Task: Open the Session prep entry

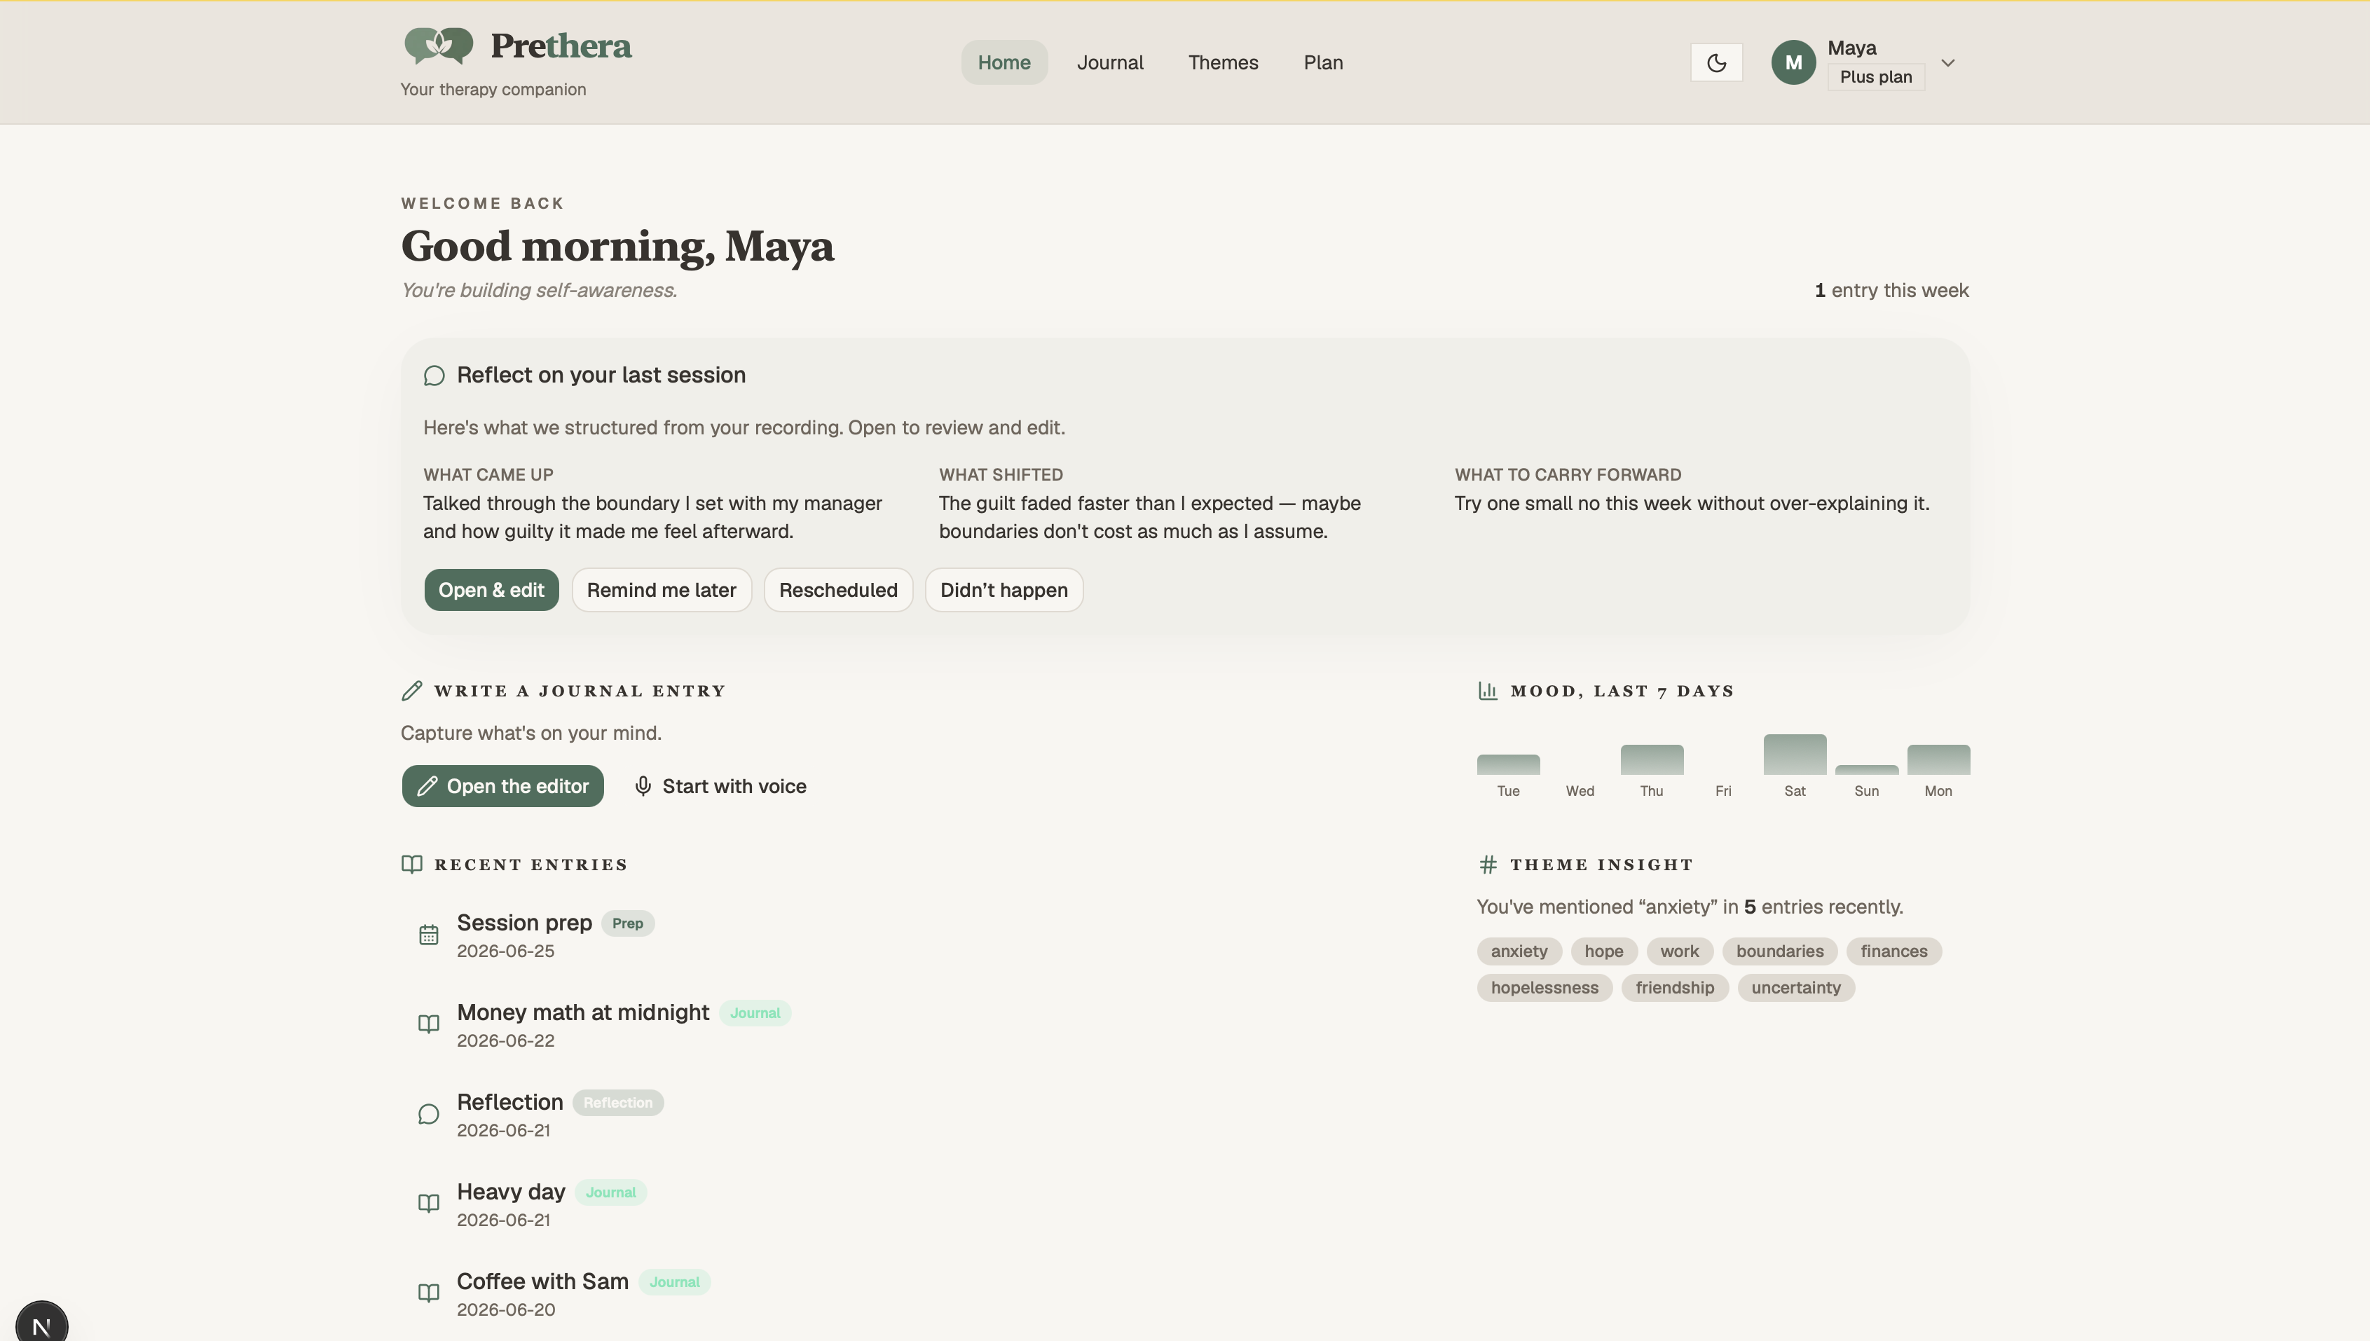Action: [x=524, y=923]
